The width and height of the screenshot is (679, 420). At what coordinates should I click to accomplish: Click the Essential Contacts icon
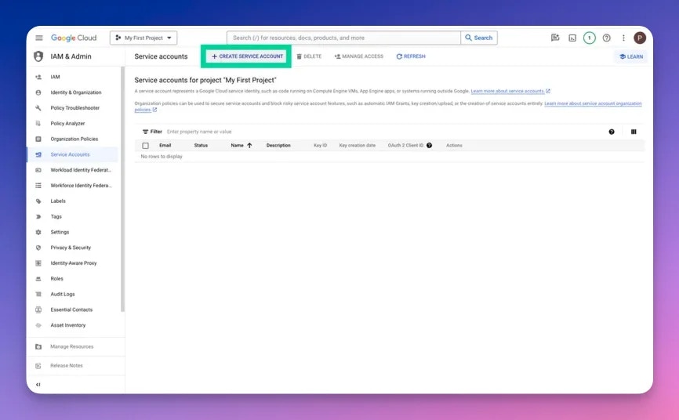pos(38,310)
